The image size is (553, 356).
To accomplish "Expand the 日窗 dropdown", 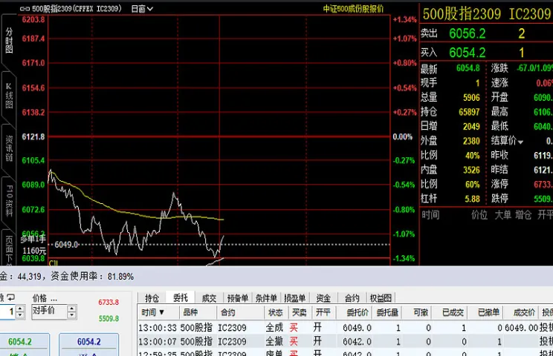I will tap(142, 9).
